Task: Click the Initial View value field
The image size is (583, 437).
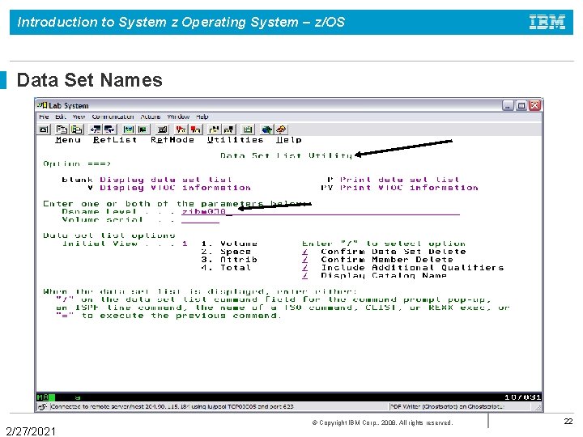Action: click(x=185, y=244)
